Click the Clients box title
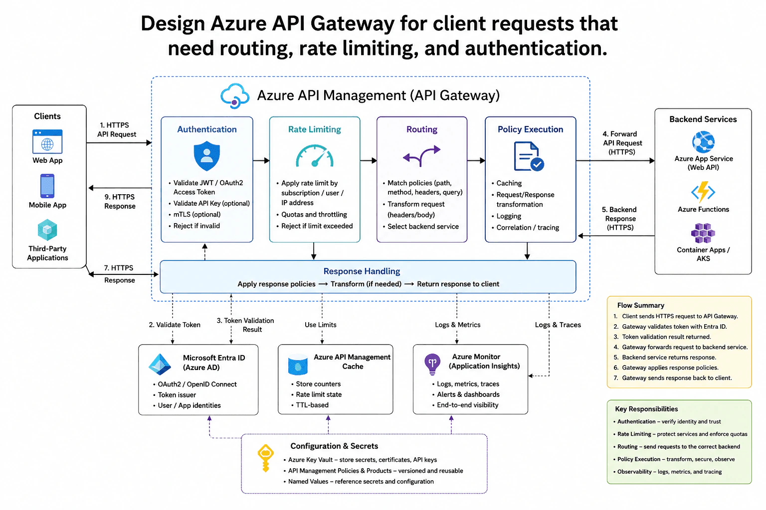Viewport: 766px width, 510px height. [47, 116]
